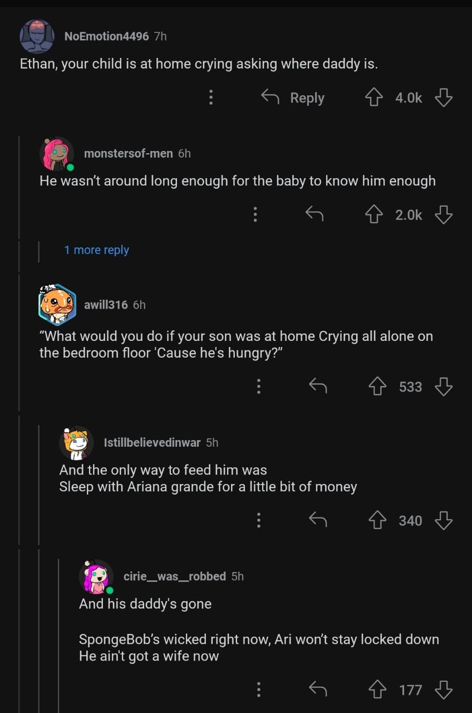
Task: Open monstersof-men's user profile via username
Action: [x=128, y=153]
